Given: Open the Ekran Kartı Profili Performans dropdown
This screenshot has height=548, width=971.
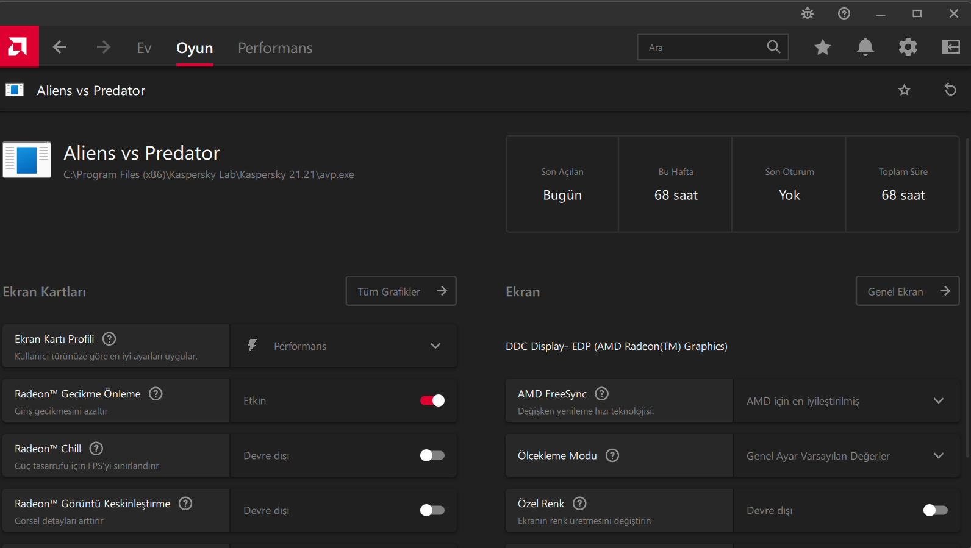Looking at the screenshot, I should pos(343,346).
